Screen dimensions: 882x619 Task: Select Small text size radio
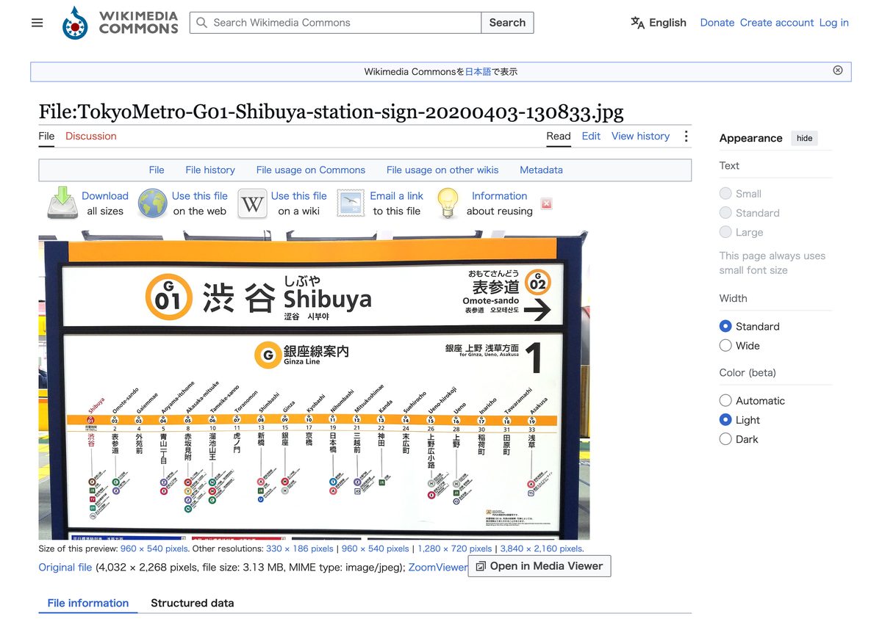(725, 193)
